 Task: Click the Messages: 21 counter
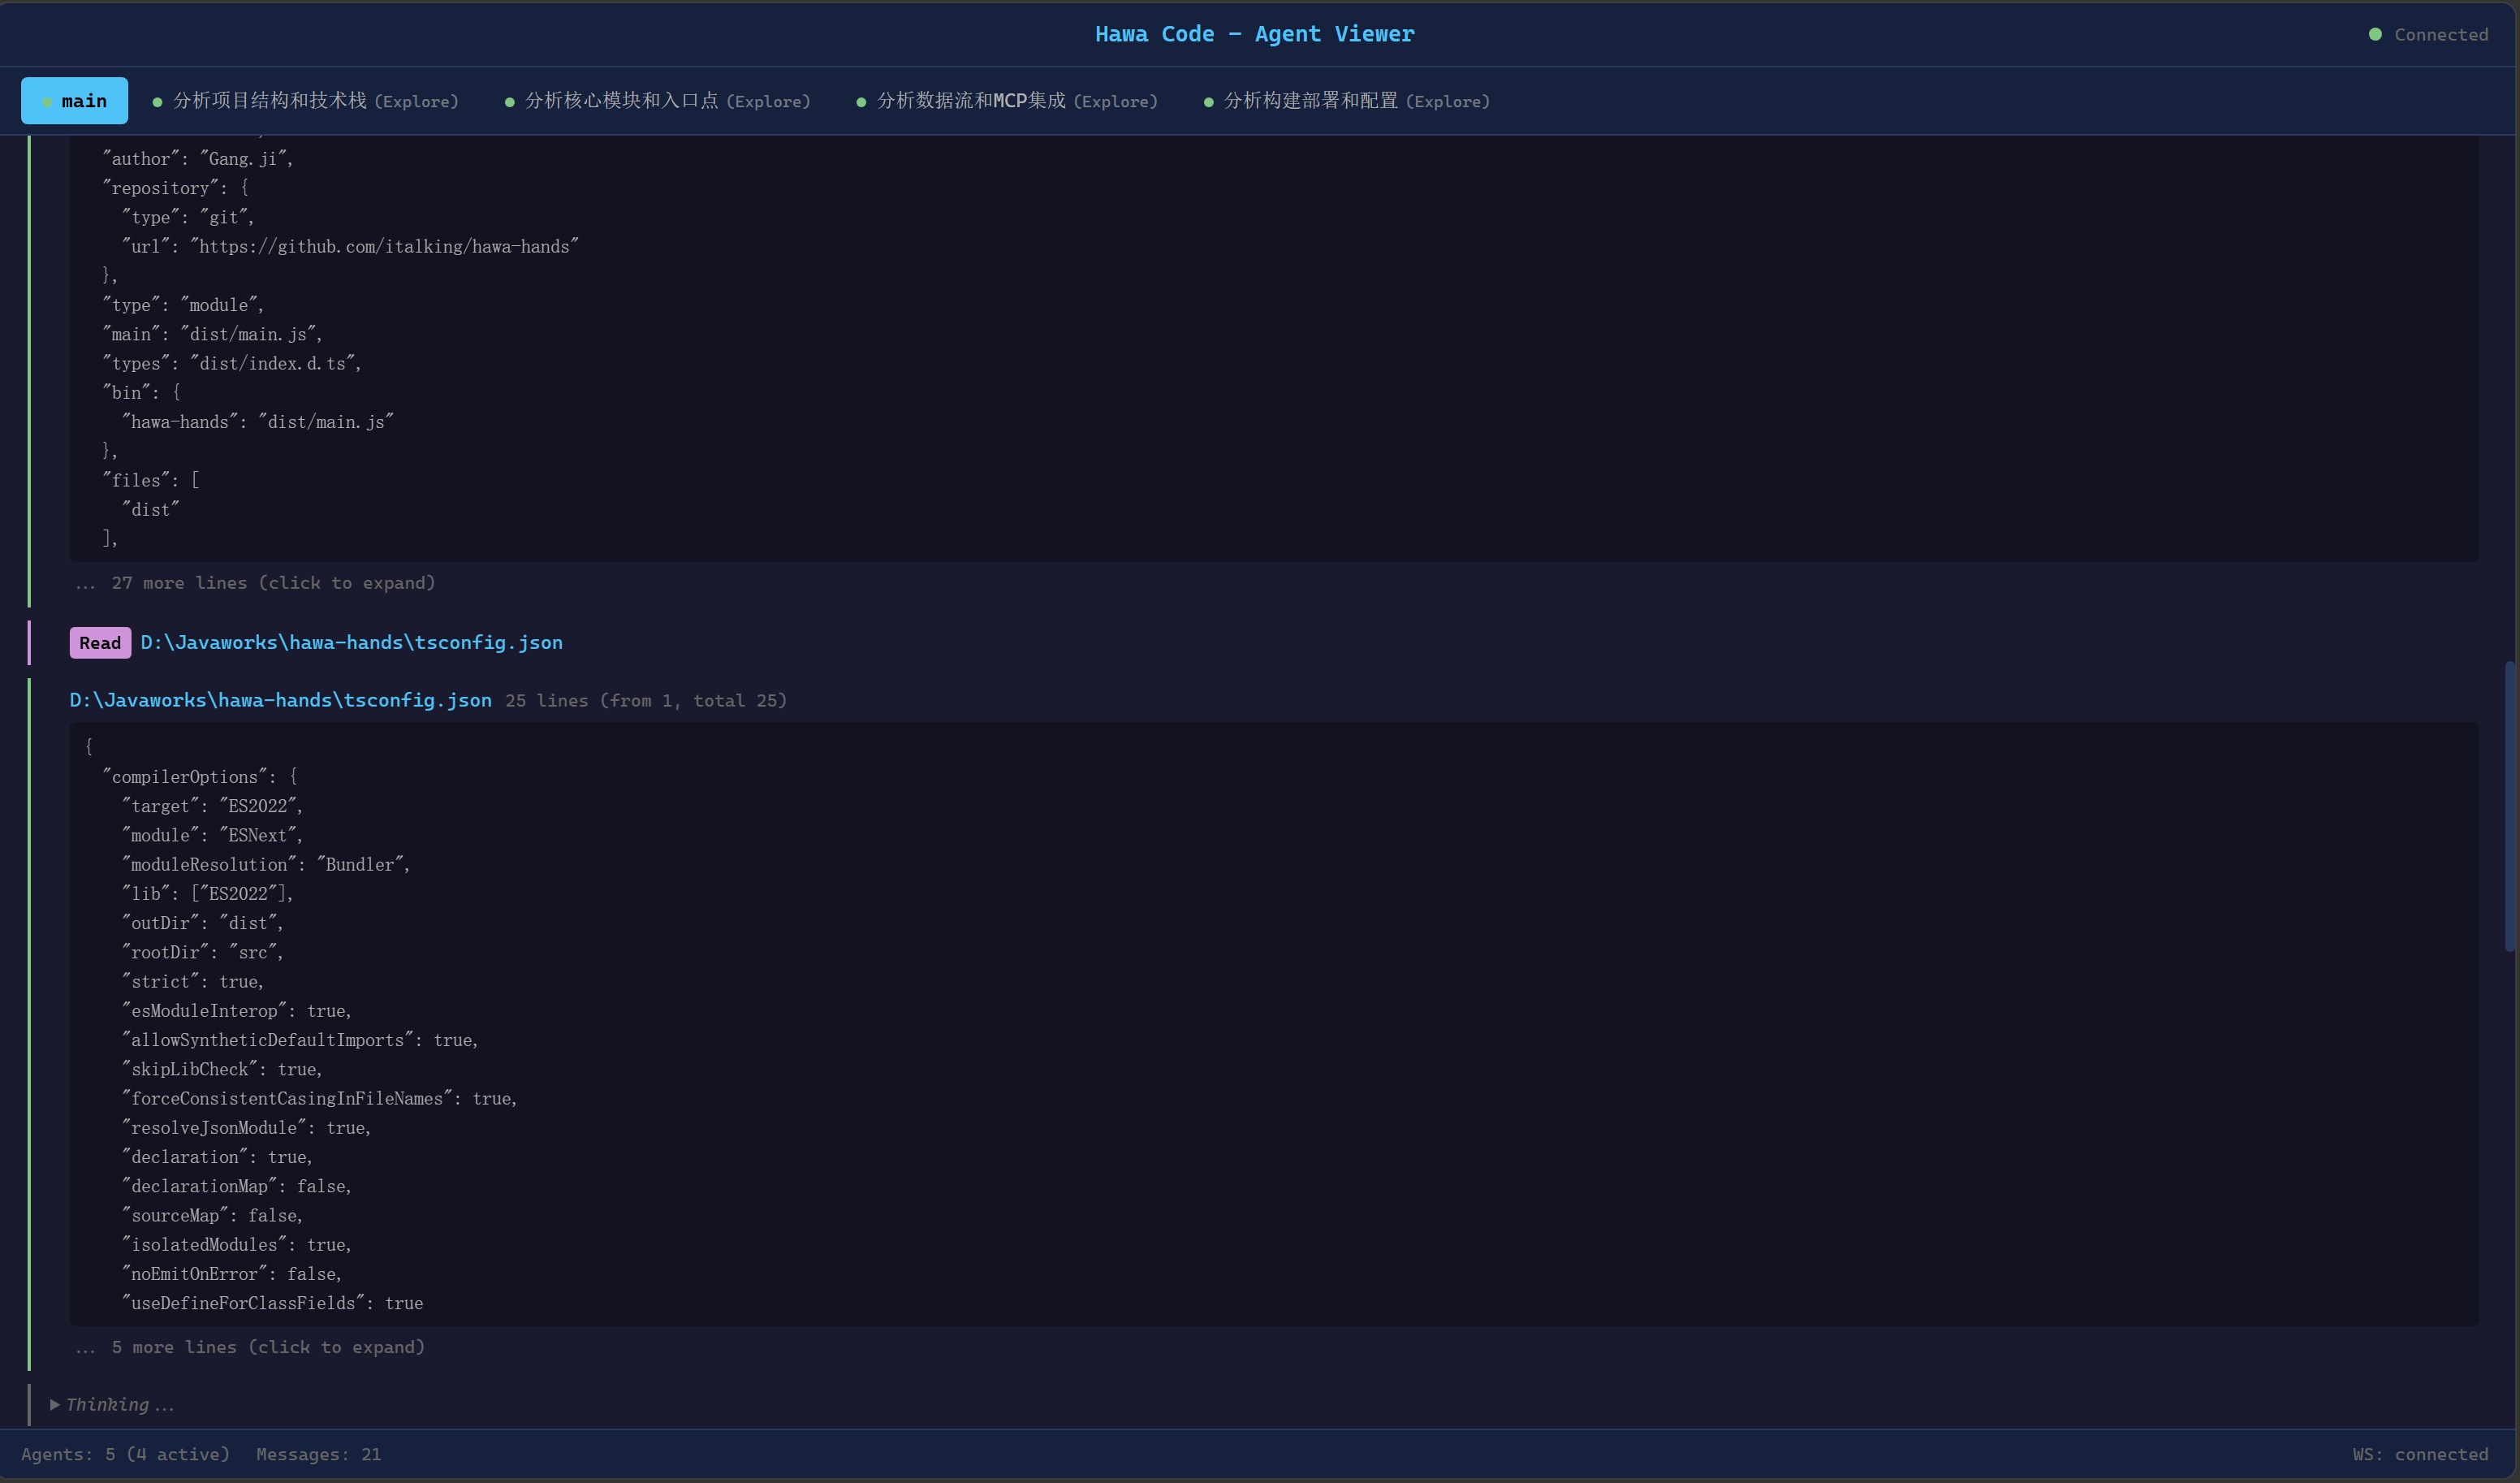(x=318, y=1455)
